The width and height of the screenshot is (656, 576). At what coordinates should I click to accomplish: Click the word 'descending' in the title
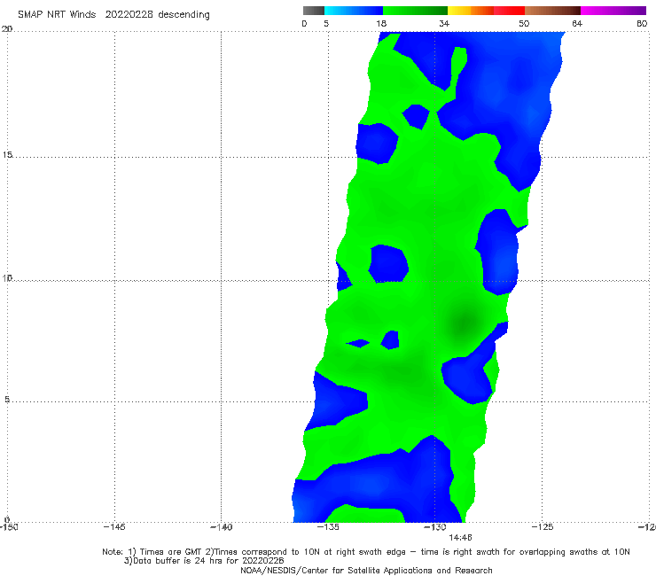point(184,15)
